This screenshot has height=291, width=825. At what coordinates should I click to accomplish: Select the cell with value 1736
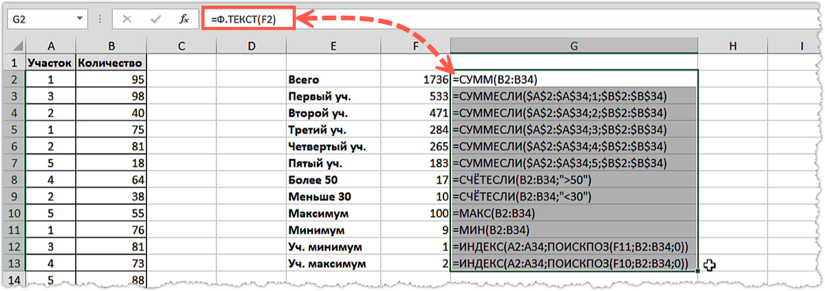[415, 80]
